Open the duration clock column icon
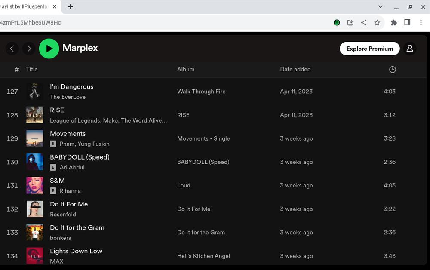The height and width of the screenshot is (270, 430). (392, 69)
